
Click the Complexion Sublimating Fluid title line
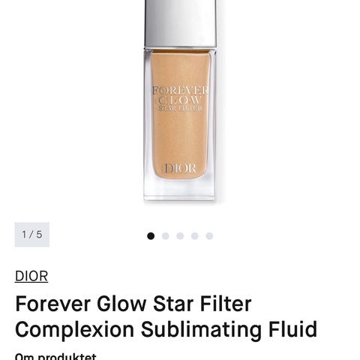tap(166, 329)
